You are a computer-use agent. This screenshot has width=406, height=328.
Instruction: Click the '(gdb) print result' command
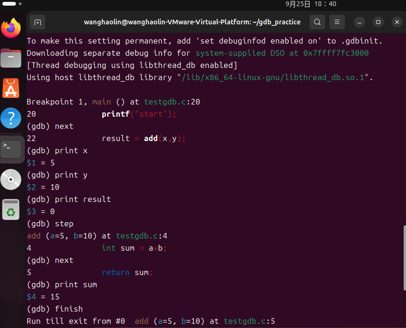pos(69,199)
